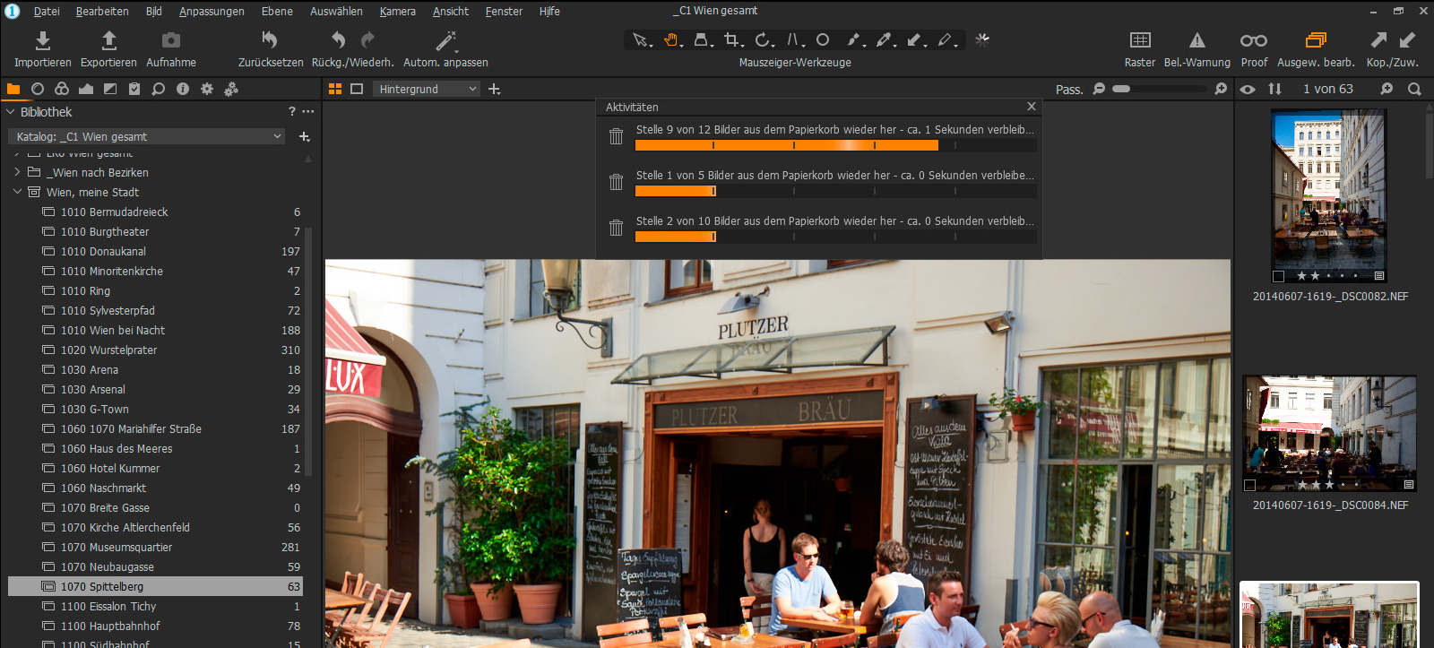This screenshot has height=648, width=1434.
Task: Select the Crop tool in toolbar
Action: 731,39
